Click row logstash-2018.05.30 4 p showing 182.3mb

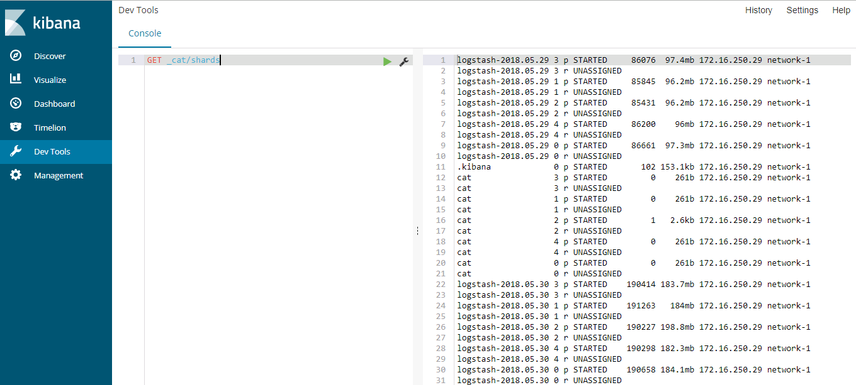click(x=634, y=348)
